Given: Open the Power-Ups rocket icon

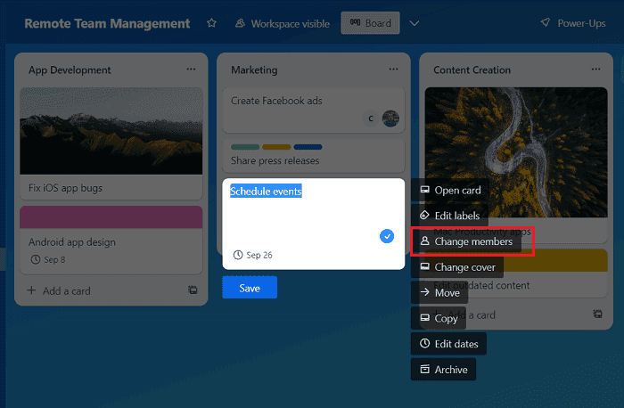Looking at the screenshot, I should 546,22.
